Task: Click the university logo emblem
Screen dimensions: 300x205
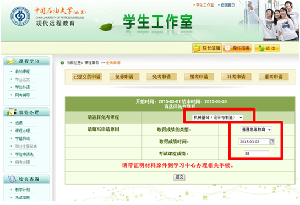Action: point(20,17)
